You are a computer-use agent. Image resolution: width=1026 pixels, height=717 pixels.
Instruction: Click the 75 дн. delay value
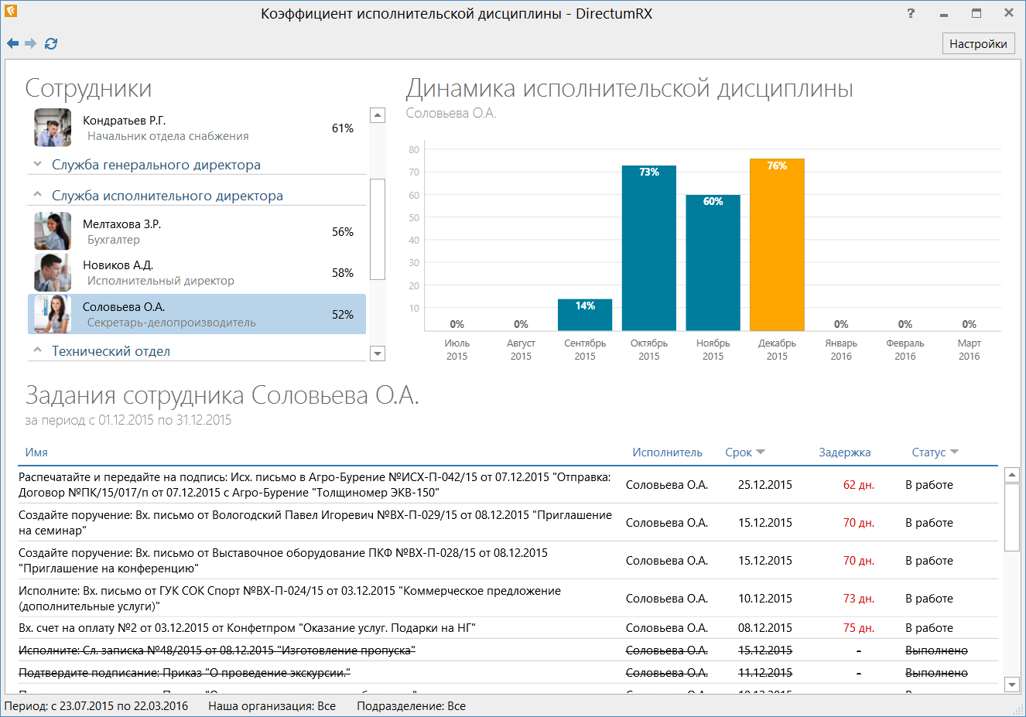point(859,628)
